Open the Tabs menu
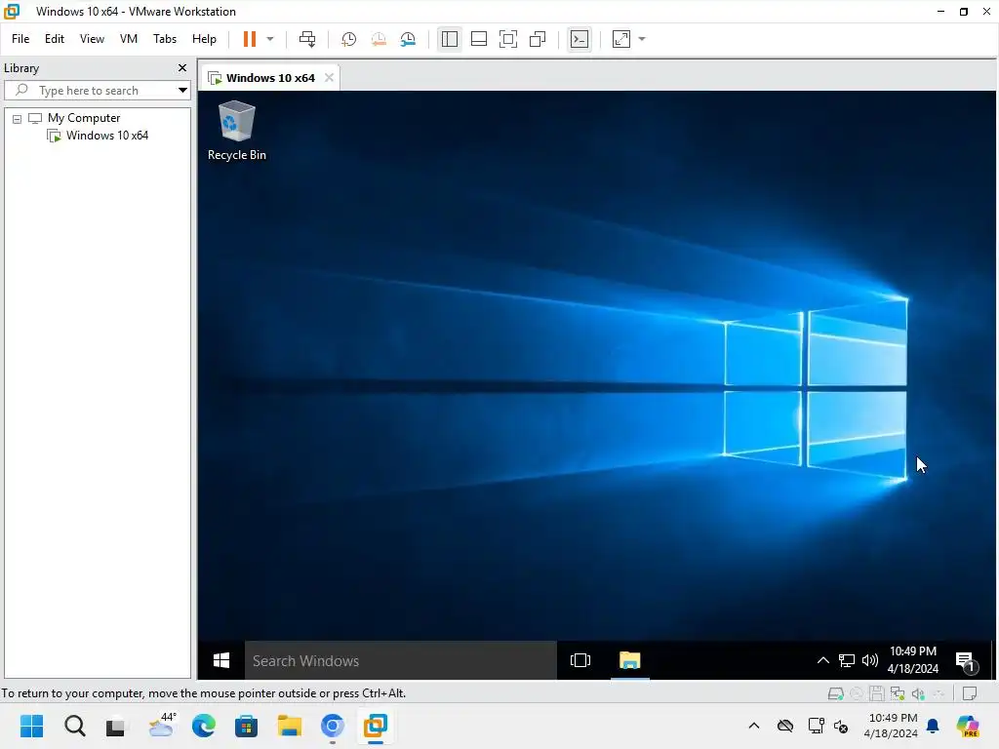999x749 pixels. (164, 39)
